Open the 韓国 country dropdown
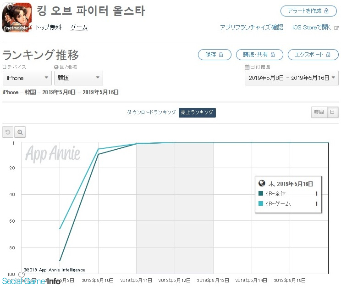Screen dimensions: 341x287 pyautogui.click(x=78, y=78)
